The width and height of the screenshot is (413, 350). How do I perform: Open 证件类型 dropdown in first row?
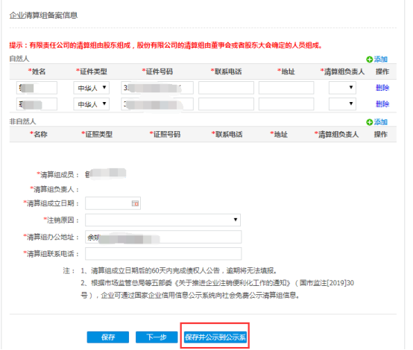pos(92,88)
